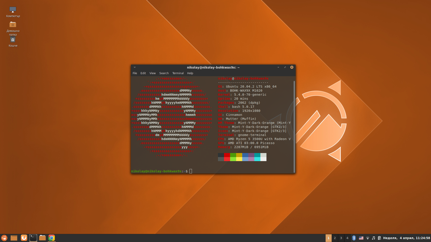Viewport: 431px width, 242px height.
Task: Click the show desktop panel icon
Action: (x=14, y=238)
